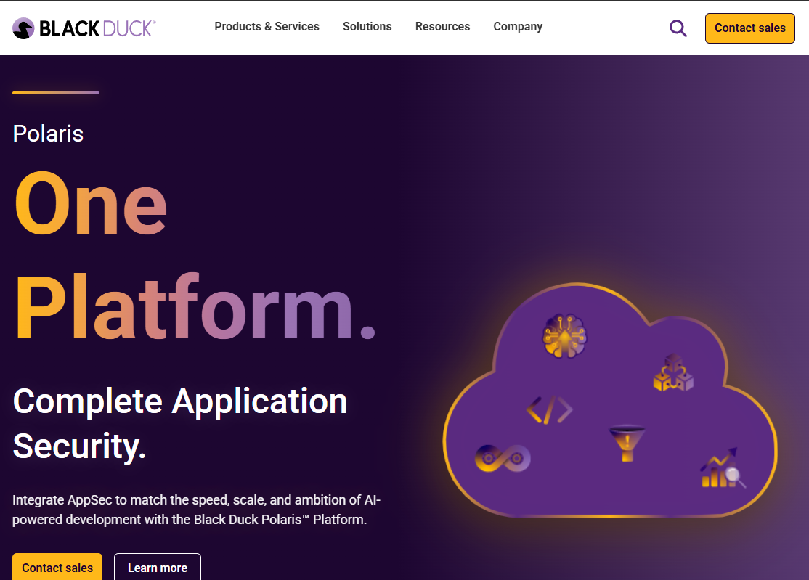
Task: Click the Learn more button
Action: tap(158, 567)
